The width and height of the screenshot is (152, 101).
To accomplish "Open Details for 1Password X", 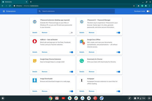I will (82, 33).
